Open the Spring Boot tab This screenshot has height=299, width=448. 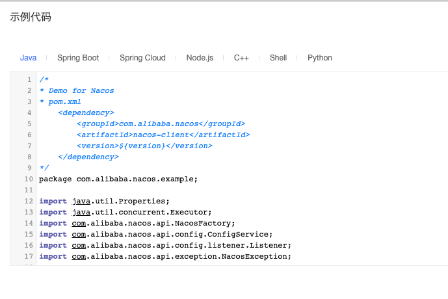click(x=78, y=58)
